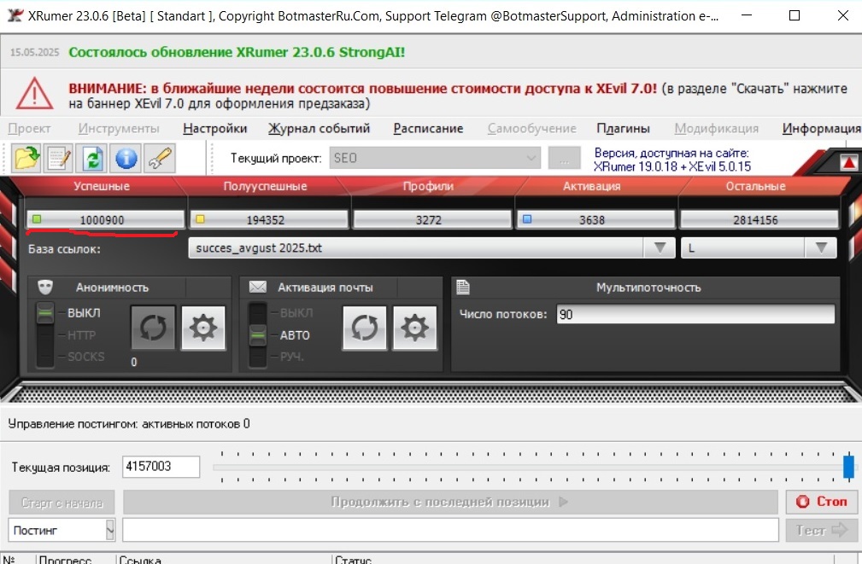Open the Информация menu
Viewport: 862px width, 564px height.
pyautogui.click(x=821, y=129)
